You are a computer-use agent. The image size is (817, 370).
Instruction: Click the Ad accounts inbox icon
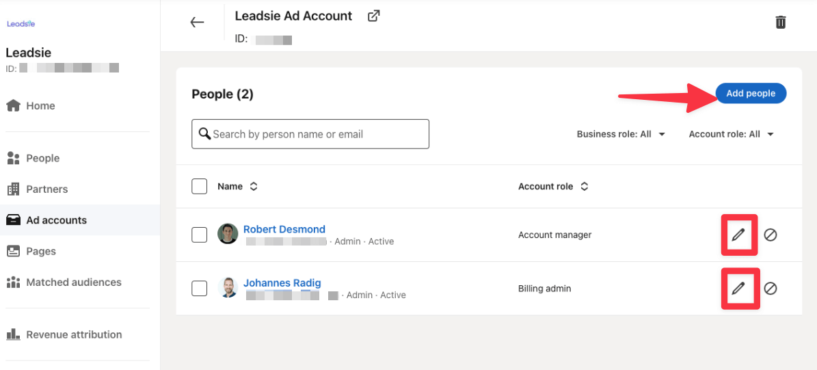point(14,220)
